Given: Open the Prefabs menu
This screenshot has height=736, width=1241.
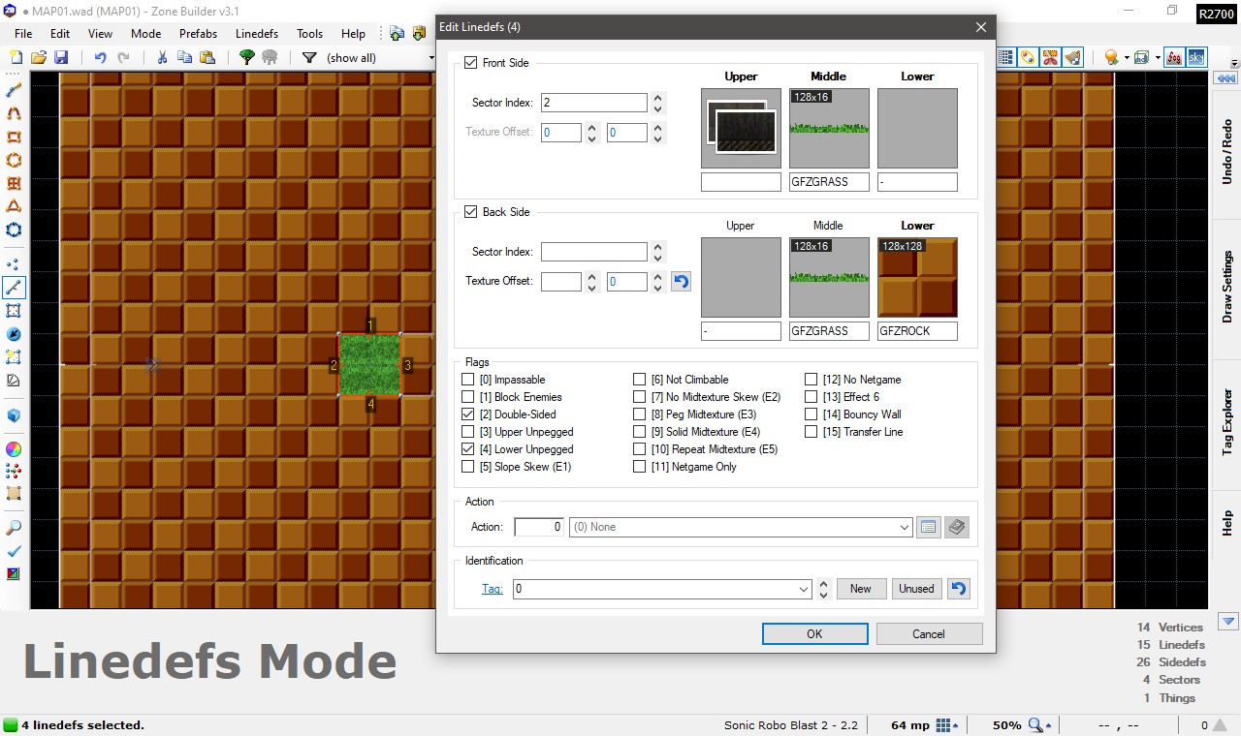Looking at the screenshot, I should point(198,33).
